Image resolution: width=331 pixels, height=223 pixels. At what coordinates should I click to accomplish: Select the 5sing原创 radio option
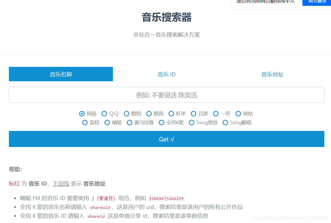191,123
